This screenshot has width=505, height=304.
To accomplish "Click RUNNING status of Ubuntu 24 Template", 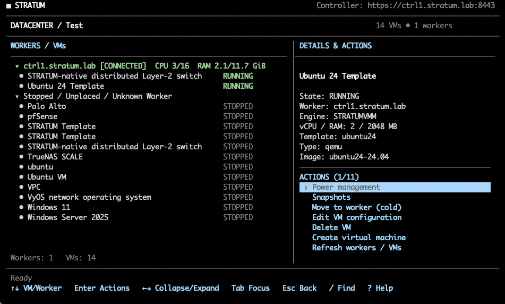I will point(238,86).
